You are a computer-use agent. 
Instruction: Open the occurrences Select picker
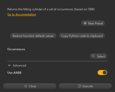[98, 56]
